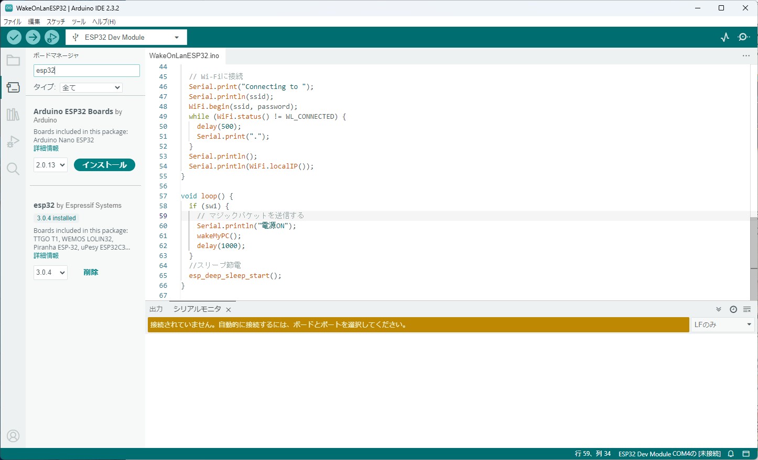This screenshot has width=758, height=460.
Task: Open the editor tab three-dots menu
Action: pos(746,55)
